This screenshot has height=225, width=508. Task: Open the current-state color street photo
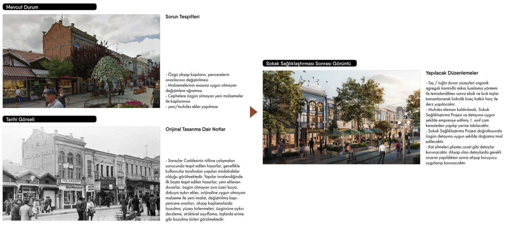point(81,61)
